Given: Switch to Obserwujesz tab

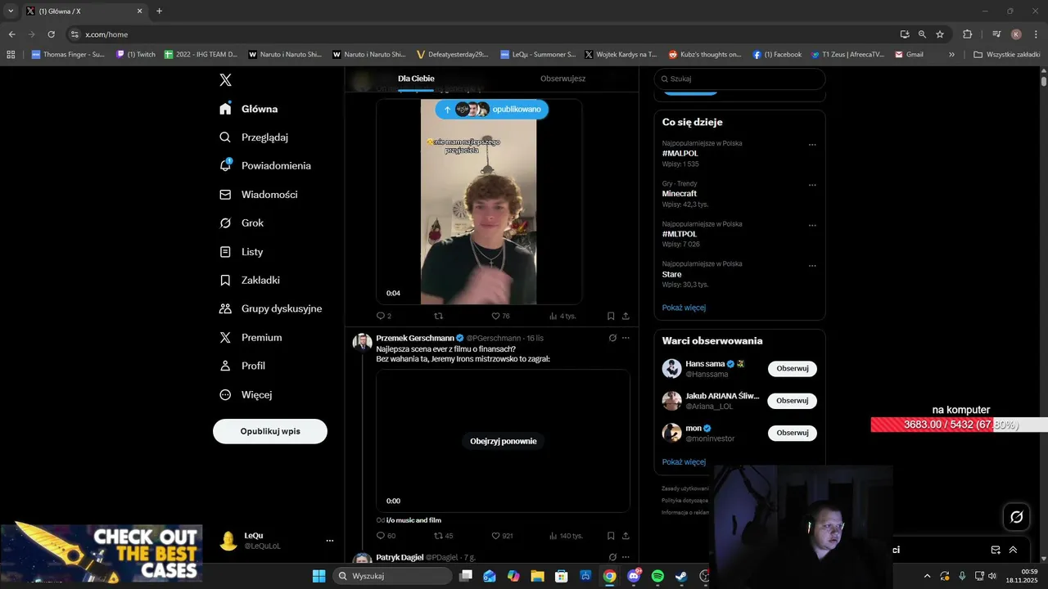Looking at the screenshot, I should pyautogui.click(x=562, y=79).
